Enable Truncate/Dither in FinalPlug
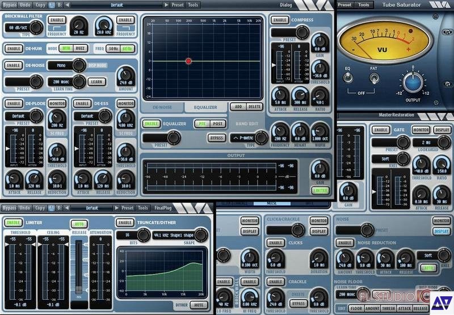This screenshot has height=315, width=454. [x=125, y=222]
